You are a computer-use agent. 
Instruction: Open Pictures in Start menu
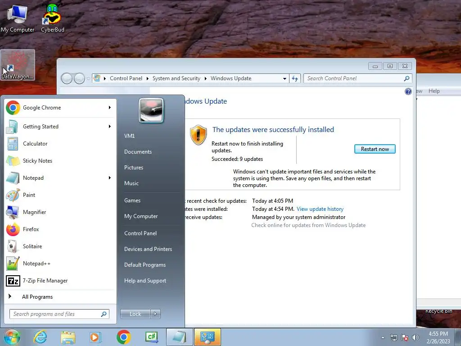click(134, 168)
